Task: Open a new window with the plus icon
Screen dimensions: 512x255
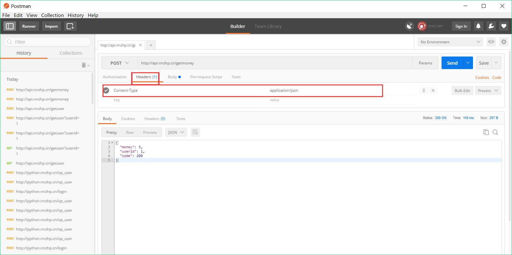Action: (70, 26)
